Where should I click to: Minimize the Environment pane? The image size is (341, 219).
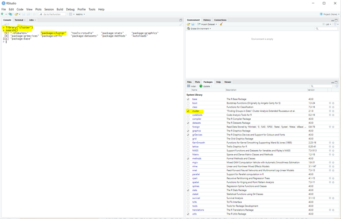point(333,20)
